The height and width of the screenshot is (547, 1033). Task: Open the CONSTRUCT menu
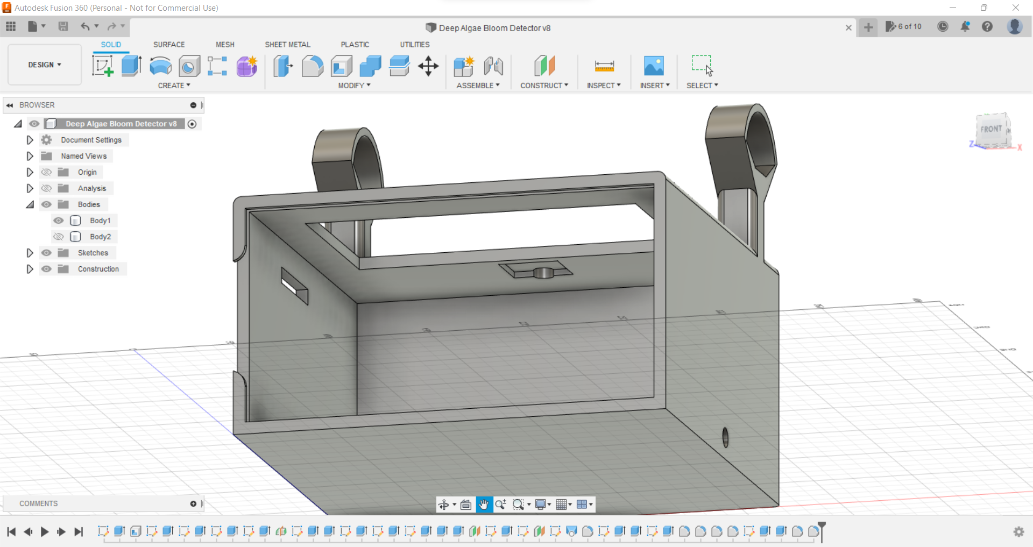[x=544, y=86]
